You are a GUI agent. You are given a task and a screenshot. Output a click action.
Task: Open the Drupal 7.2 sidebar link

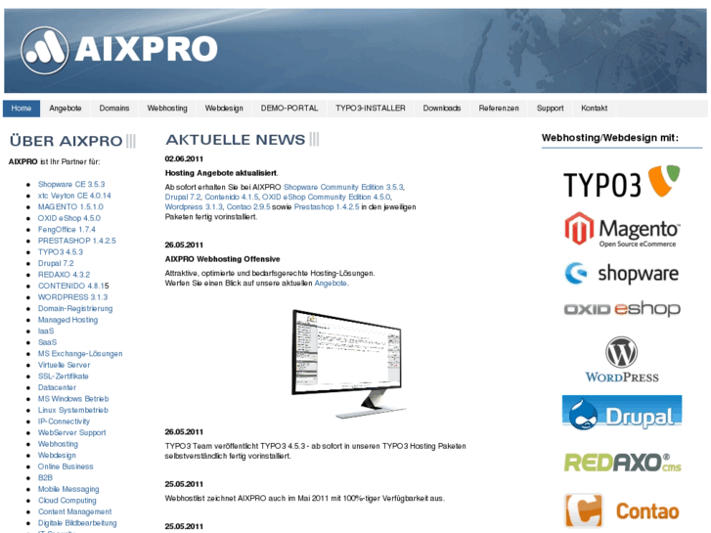56,263
